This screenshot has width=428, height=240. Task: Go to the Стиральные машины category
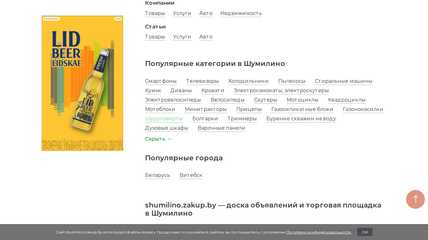(x=344, y=81)
